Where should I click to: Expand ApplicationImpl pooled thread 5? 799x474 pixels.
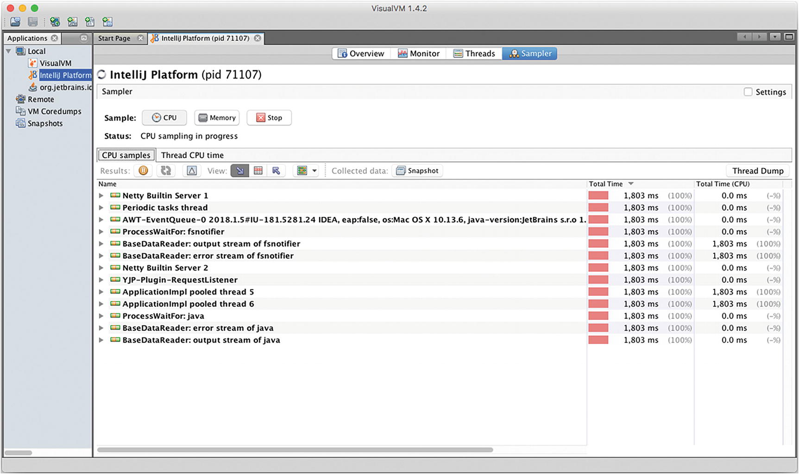coord(101,292)
